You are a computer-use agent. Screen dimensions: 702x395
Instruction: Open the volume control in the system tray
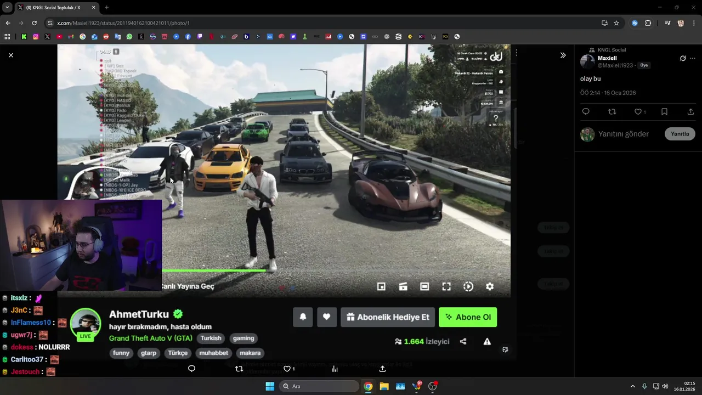[x=665, y=386]
